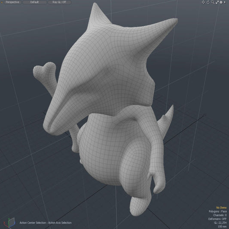Image resolution: width=229 pixels, height=229 pixels.
Task: Click the maximize viewport arrows icon
Action: tap(217, 2)
